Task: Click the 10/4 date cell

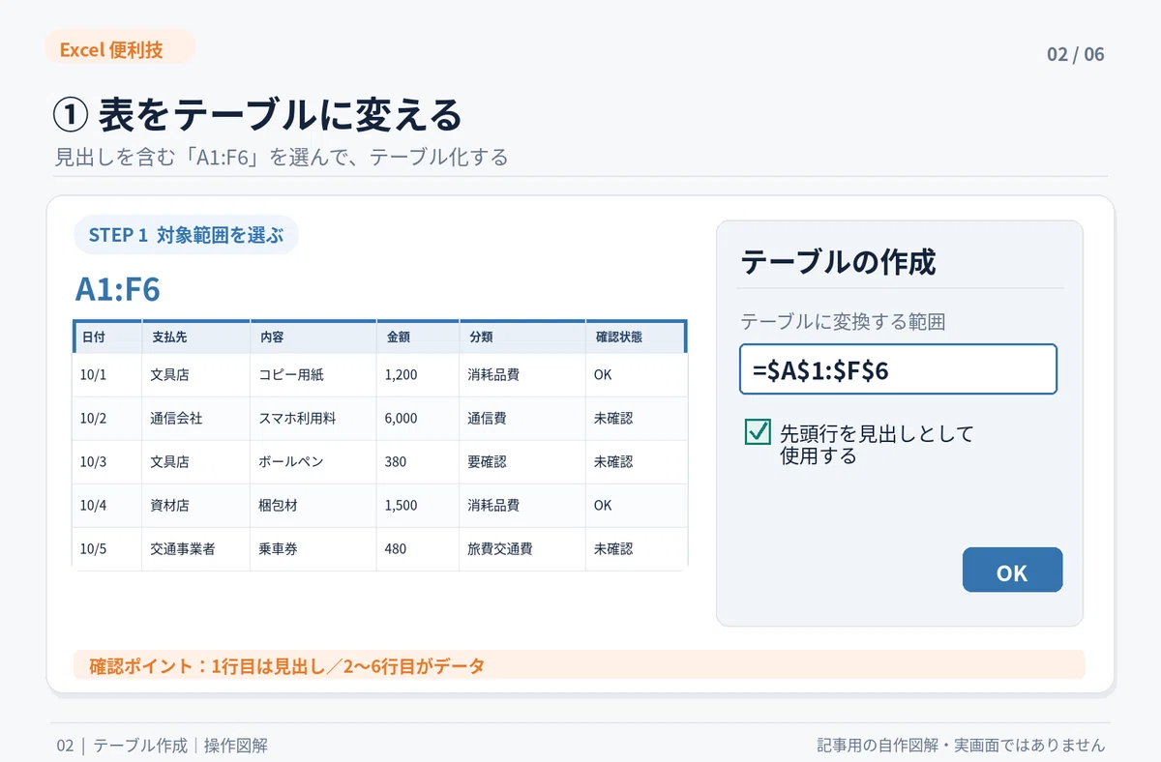Action: coord(108,506)
